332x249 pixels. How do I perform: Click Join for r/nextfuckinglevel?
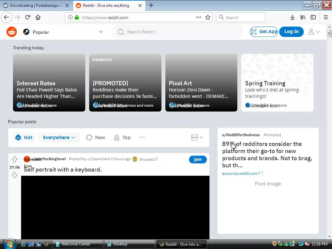pos(198,160)
